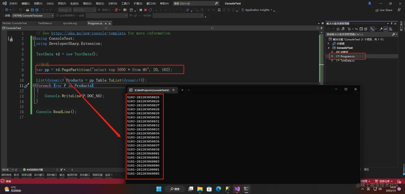Click the restart debugging icon
Screen dimensions: 405x194
coord(150,10)
